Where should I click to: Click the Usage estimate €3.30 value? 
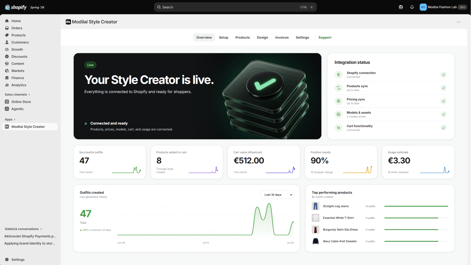point(399,160)
